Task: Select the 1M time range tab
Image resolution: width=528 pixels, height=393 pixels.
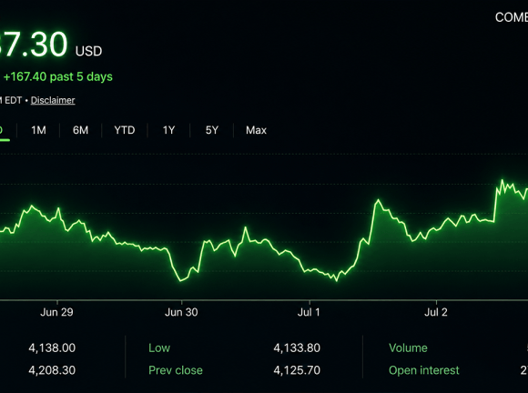Action: (x=38, y=130)
